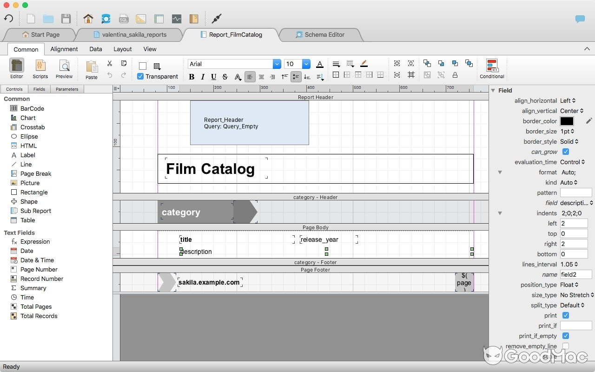Open the Layout menu
Screen dimensions: 595x372
click(x=122, y=49)
